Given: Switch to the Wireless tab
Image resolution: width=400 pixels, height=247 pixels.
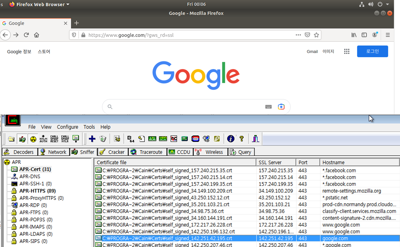Looking at the screenshot, I should coord(211,152).
